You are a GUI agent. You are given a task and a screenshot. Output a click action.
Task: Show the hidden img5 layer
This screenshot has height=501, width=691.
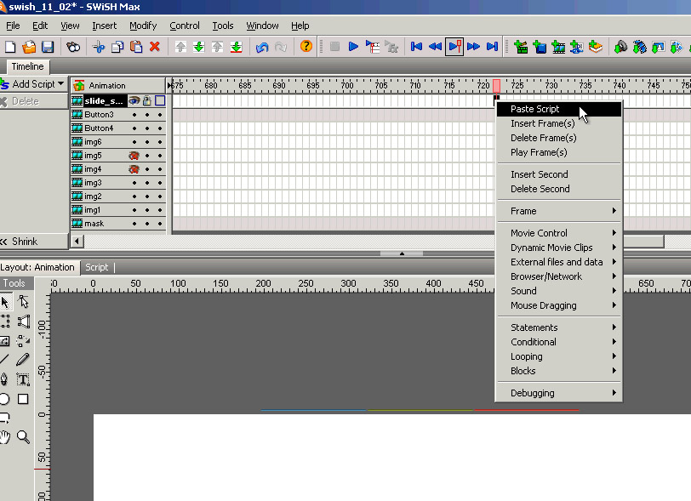pos(134,156)
